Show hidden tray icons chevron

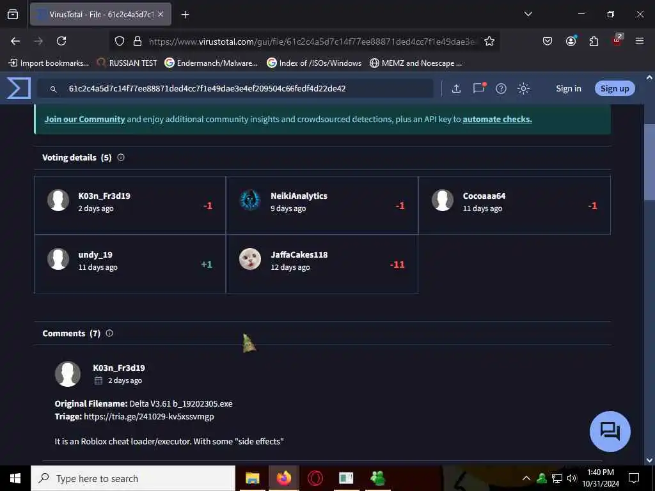pyautogui.click(x=526, y=478)
